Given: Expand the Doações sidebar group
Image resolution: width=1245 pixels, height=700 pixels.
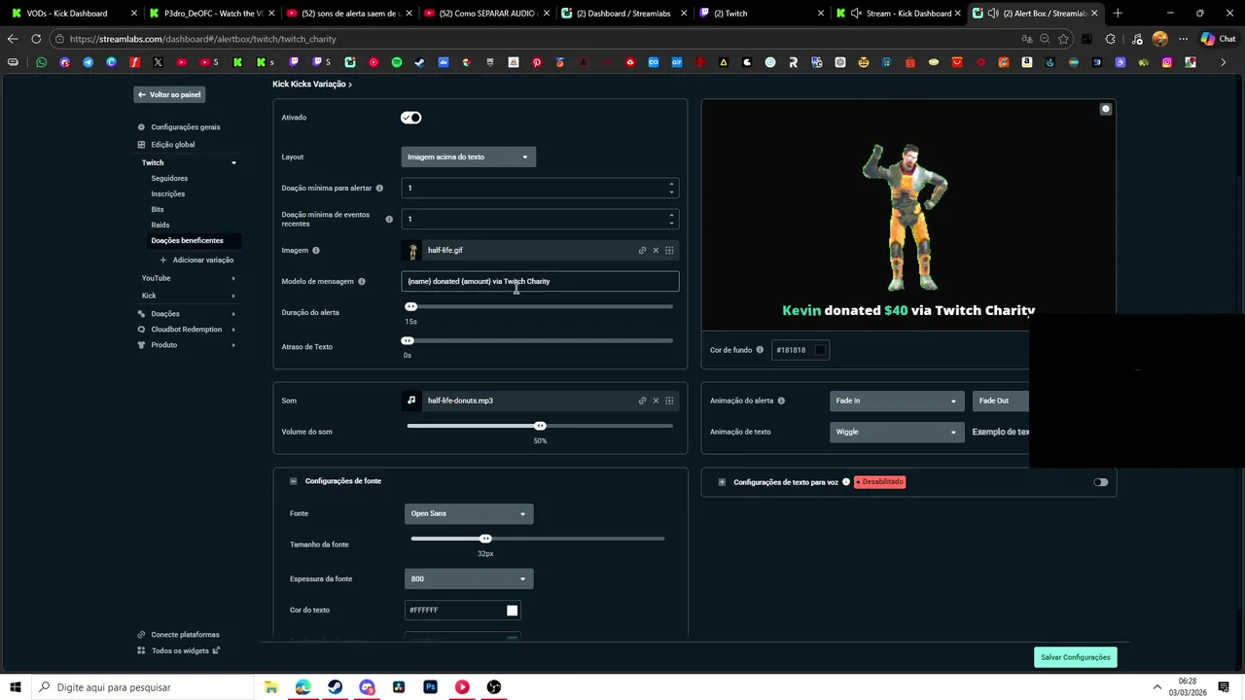Looking at the screenshot, I should pyautogui.click(x=233, y=314).
